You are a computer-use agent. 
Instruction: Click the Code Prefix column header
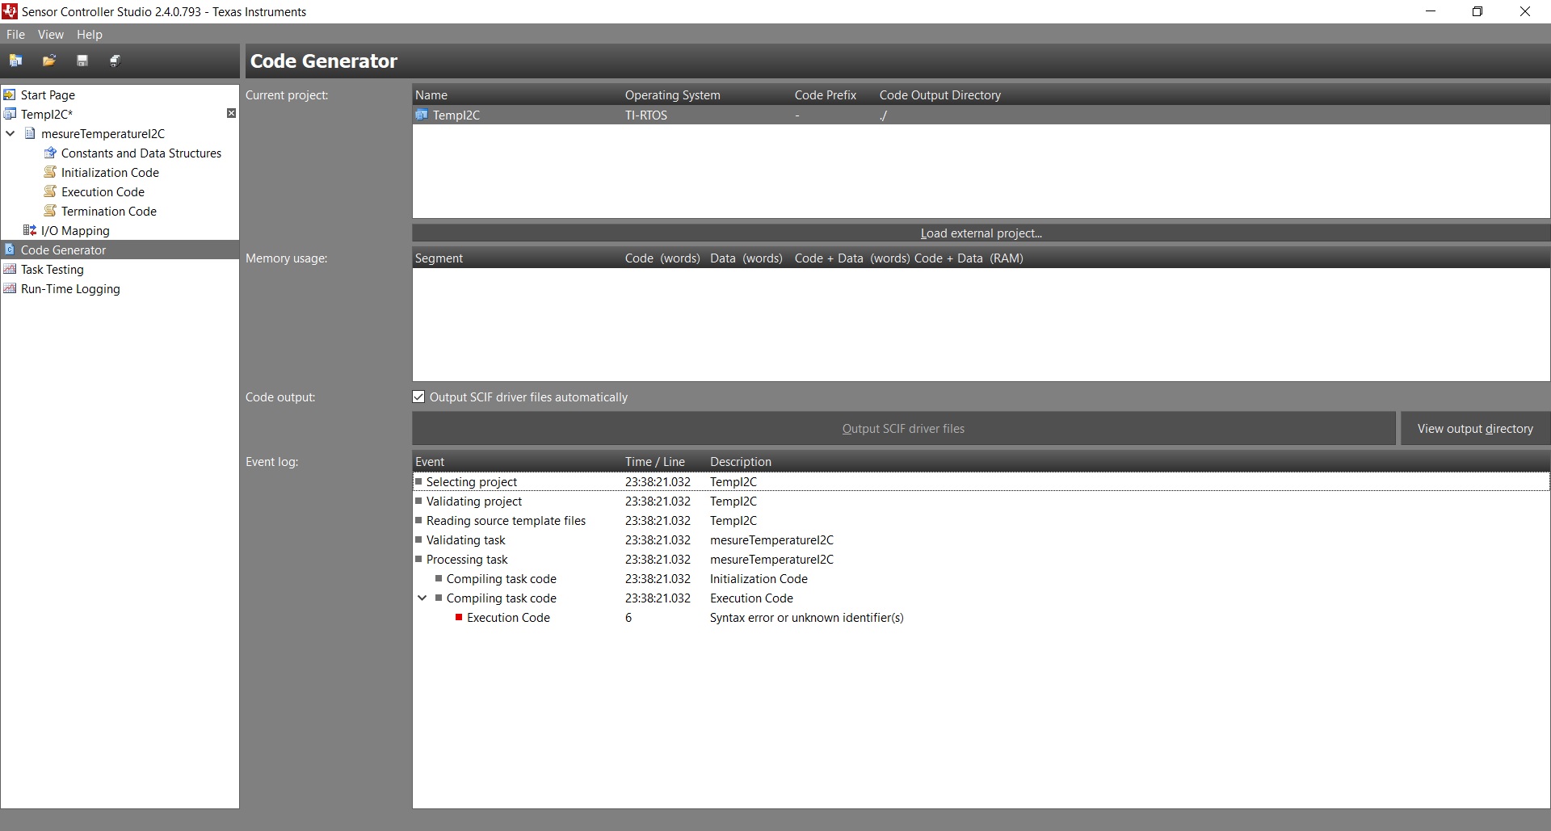(825, 94)
